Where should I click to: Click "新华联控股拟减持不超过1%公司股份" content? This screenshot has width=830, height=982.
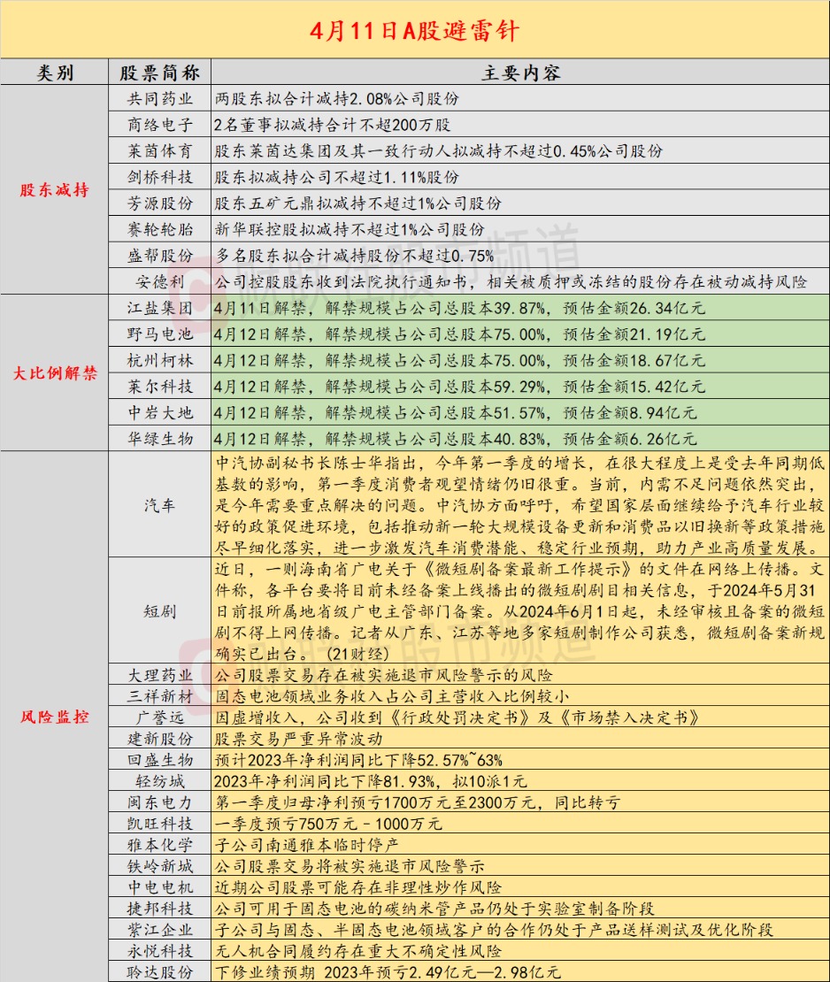350,230
